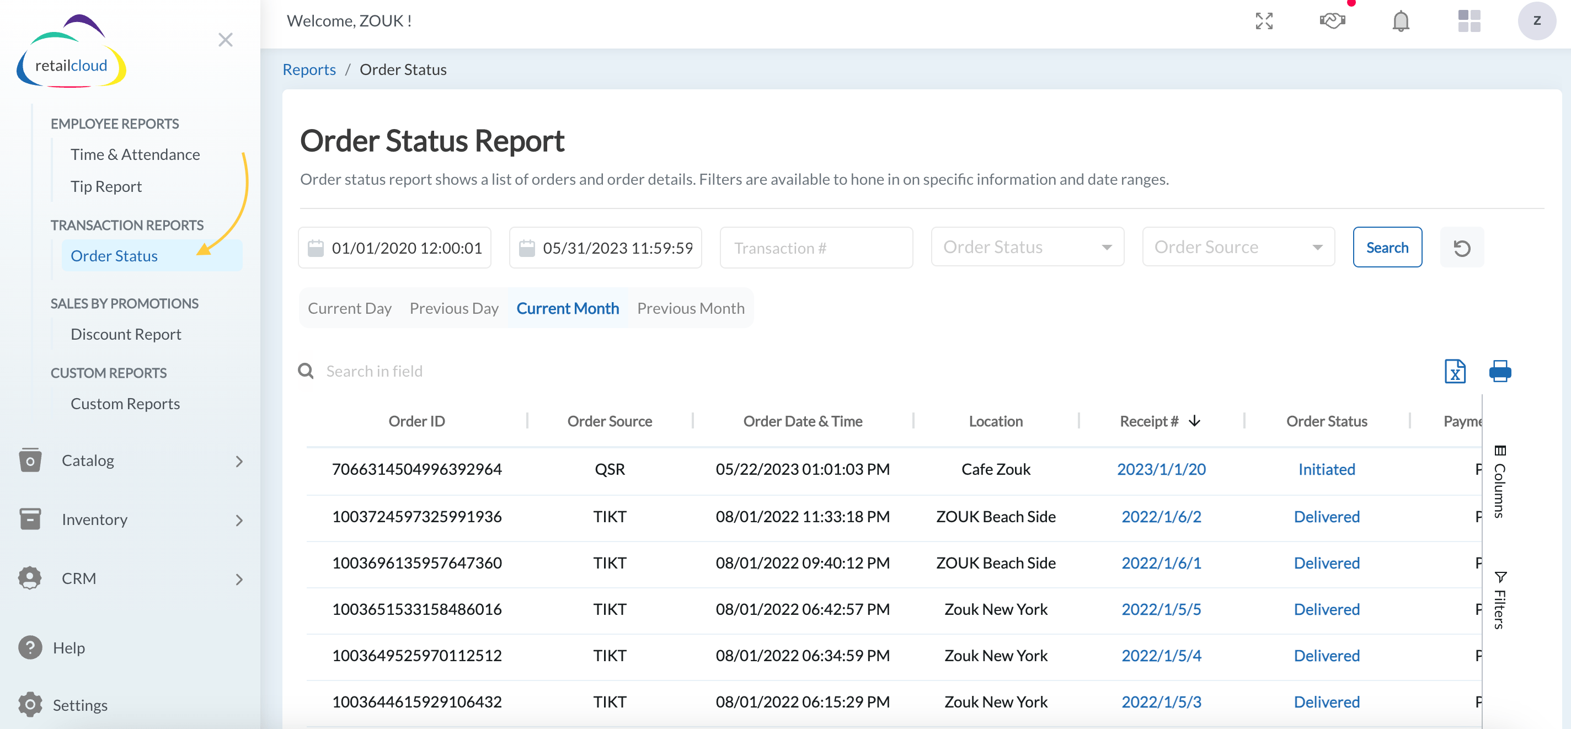Viewport: 1571px width, 729px height.
Task: Click the print icon
Action: click(x=1500, y=371)
